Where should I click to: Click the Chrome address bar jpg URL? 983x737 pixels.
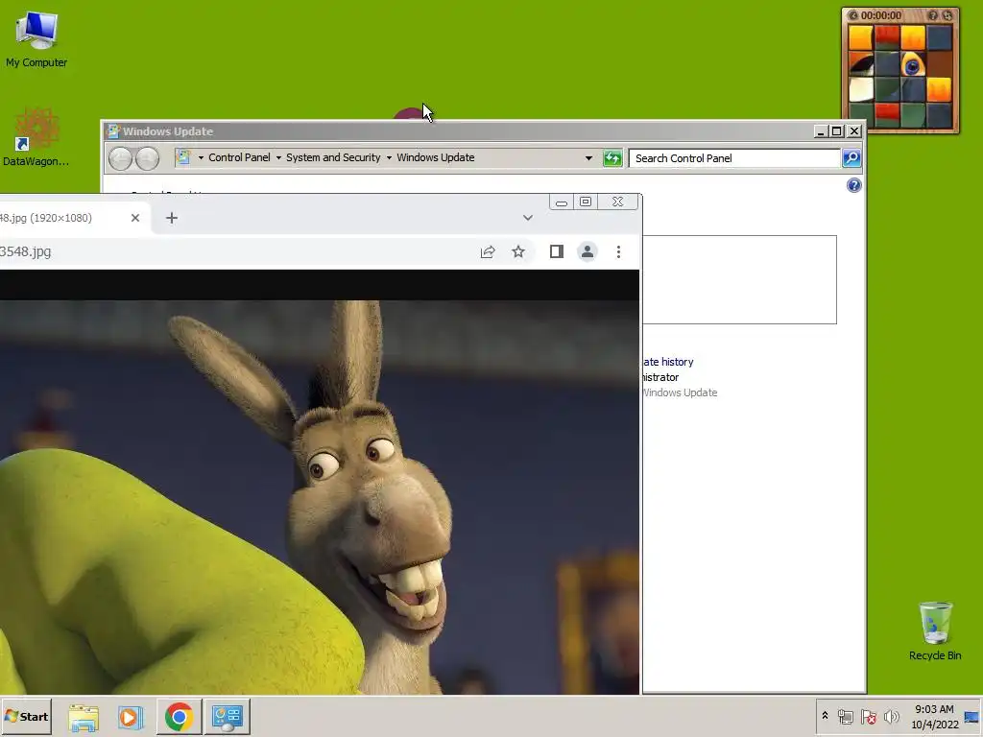click(x=26, y=251)
